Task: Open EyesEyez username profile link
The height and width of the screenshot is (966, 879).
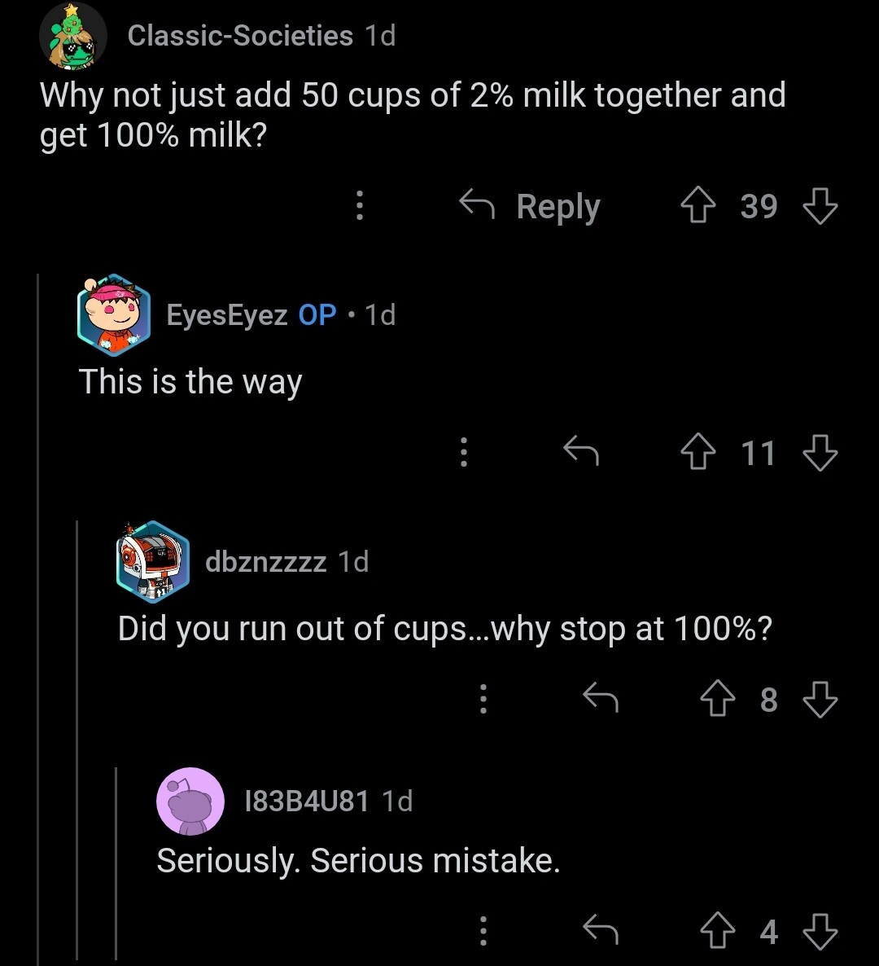Action: coord(227,314)
